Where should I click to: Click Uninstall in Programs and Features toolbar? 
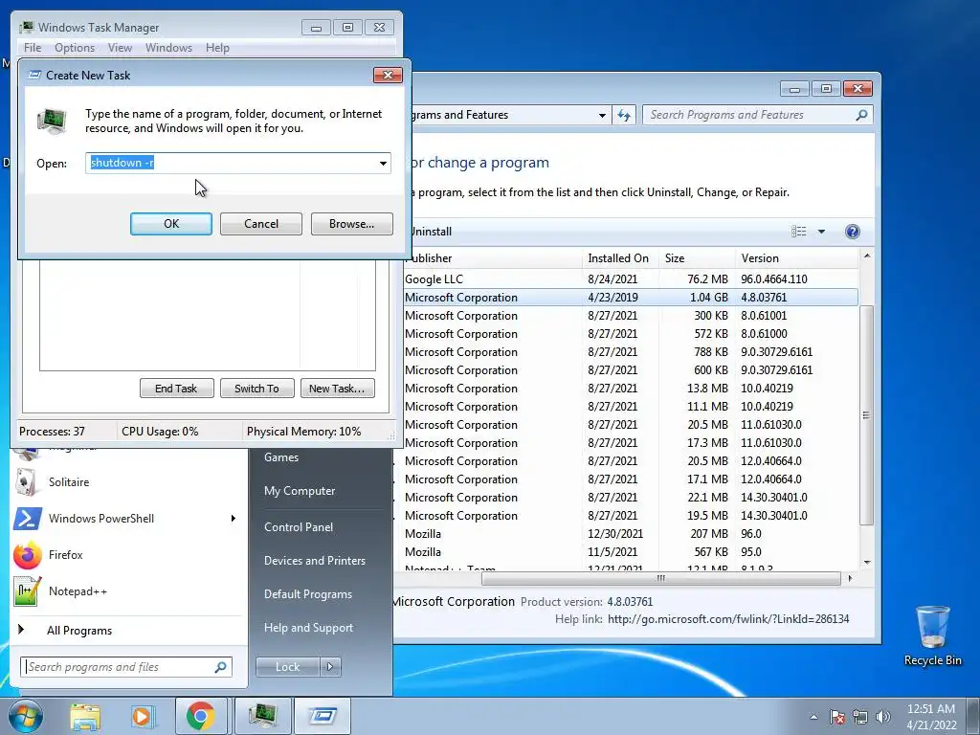pyautogui.click(x=430, y=232)
